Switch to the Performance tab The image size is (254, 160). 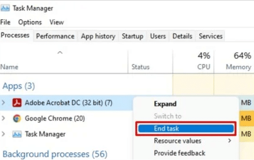pyautogui.click(x=55, y=36)
